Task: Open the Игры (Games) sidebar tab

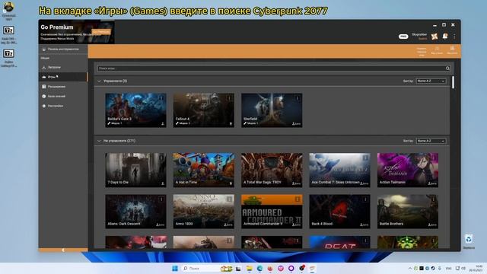Action: click(x=63, y=77)
